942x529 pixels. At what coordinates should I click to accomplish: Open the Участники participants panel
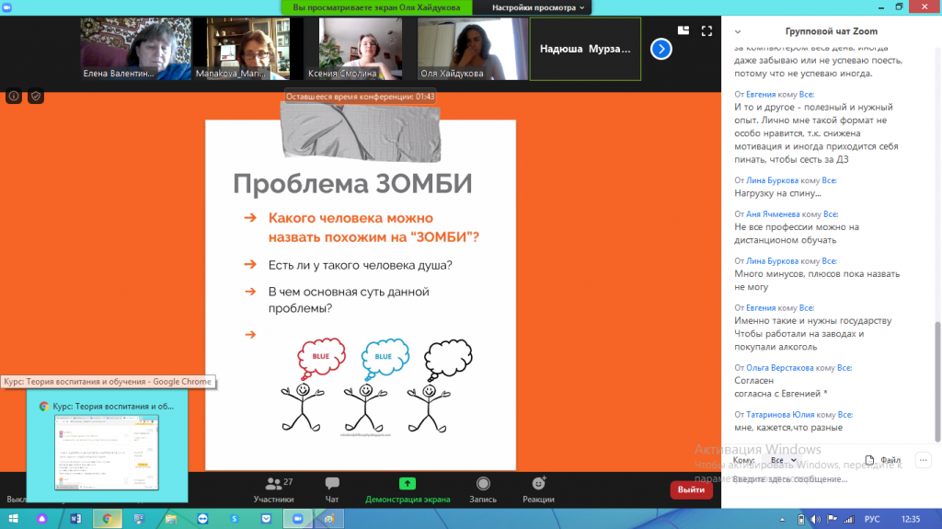pyautogui.click(x=273, y=488)
